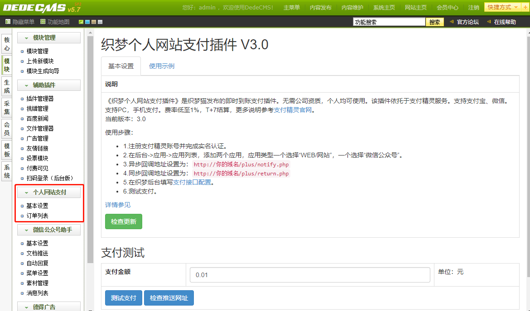Open 订单列表 in the sidebar
Screen dimensions: 530x311
tap(38, 216)
